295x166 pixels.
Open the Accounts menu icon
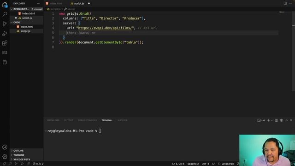click(x=5, y=147)
